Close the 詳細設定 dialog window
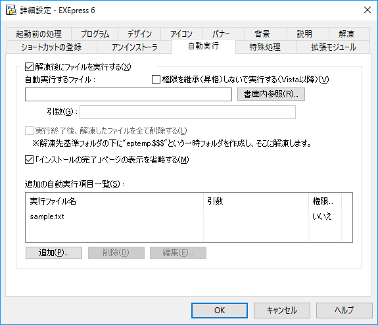The height and width of the screenshot is (325, 378). (x=367, y=10)
